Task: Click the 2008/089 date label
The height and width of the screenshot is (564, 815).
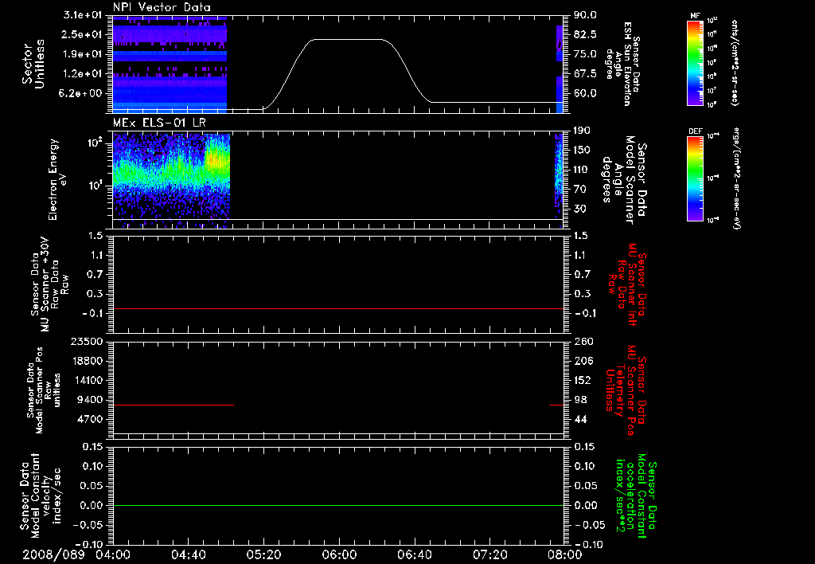Action: click(x=53, y=554)
